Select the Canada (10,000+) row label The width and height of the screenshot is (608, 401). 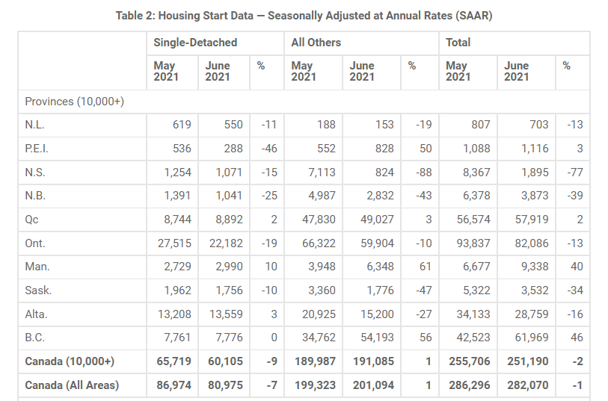coord(70,361)
